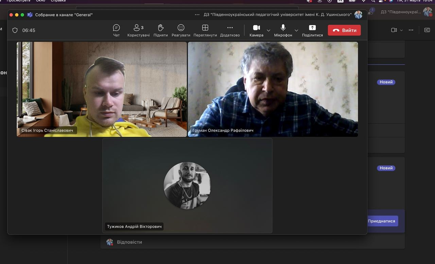The image size is (435, 264).
Task: Open the Додатково more actions menu
Action: tap(230, 30)
